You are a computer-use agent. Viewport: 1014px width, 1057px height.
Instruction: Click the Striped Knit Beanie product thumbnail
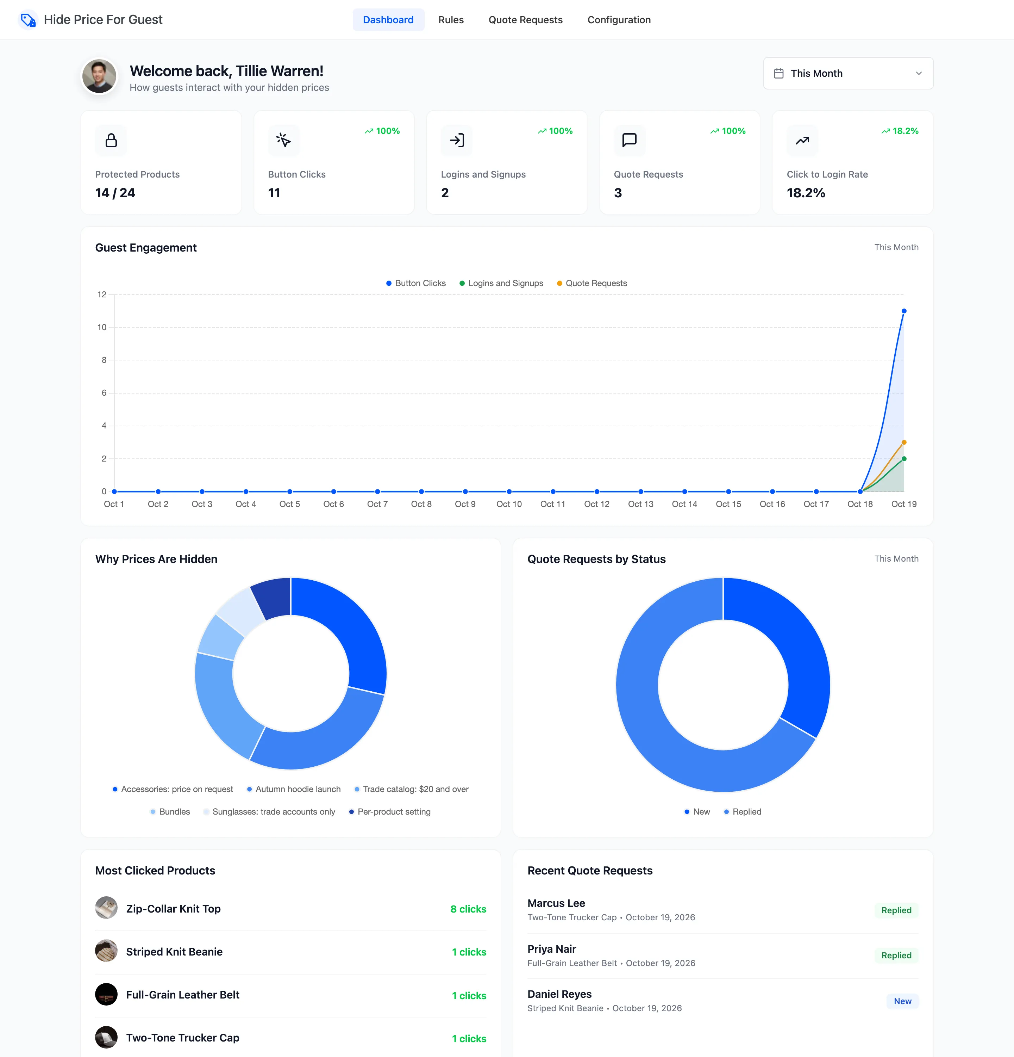point(106,951)
